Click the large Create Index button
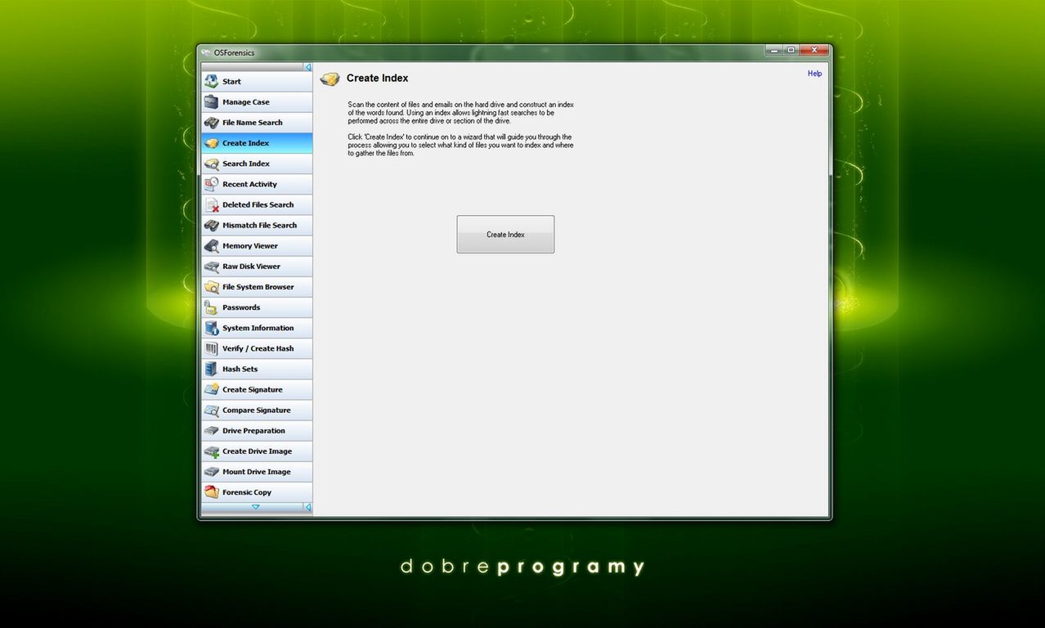This screenshot has width=1045, height=628. (505, 235)
